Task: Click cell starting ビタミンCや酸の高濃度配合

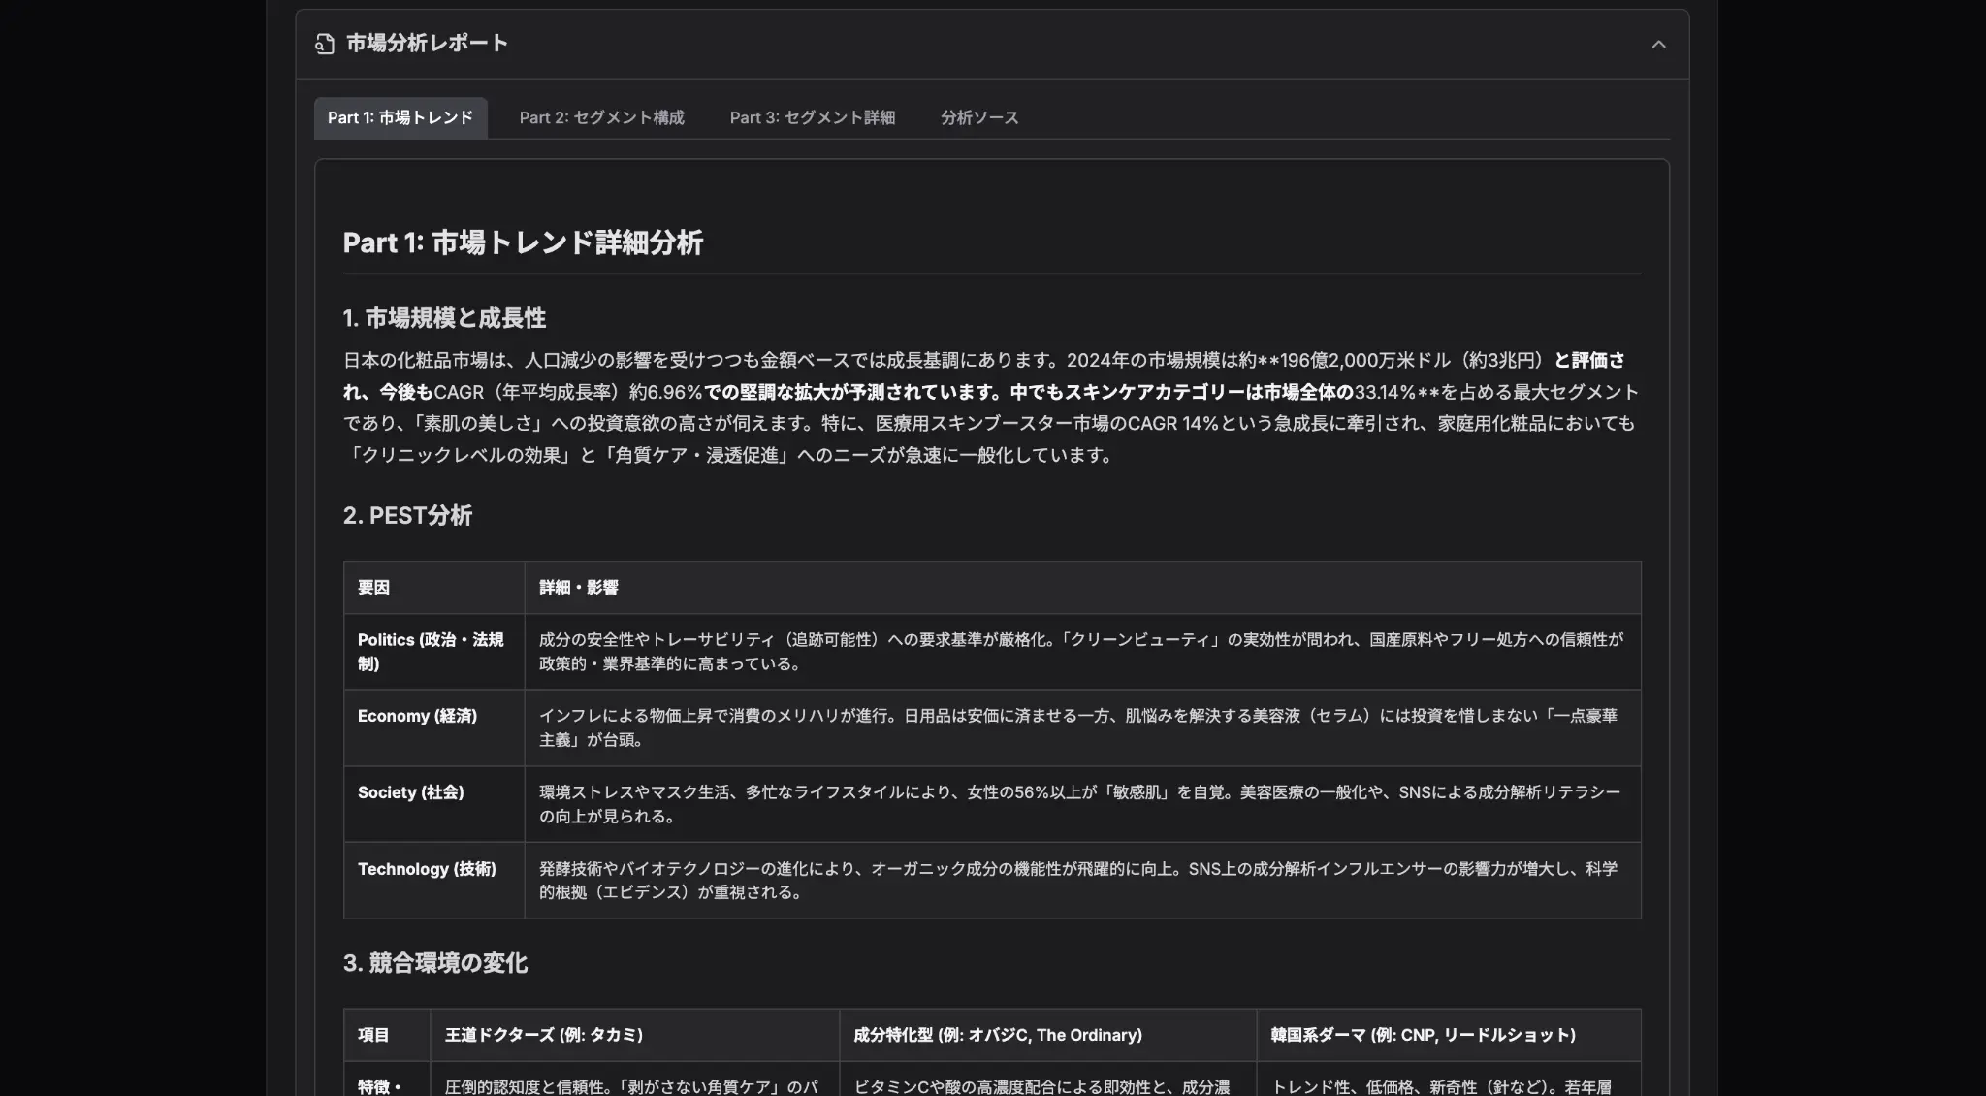Action: [1047, 1080]
